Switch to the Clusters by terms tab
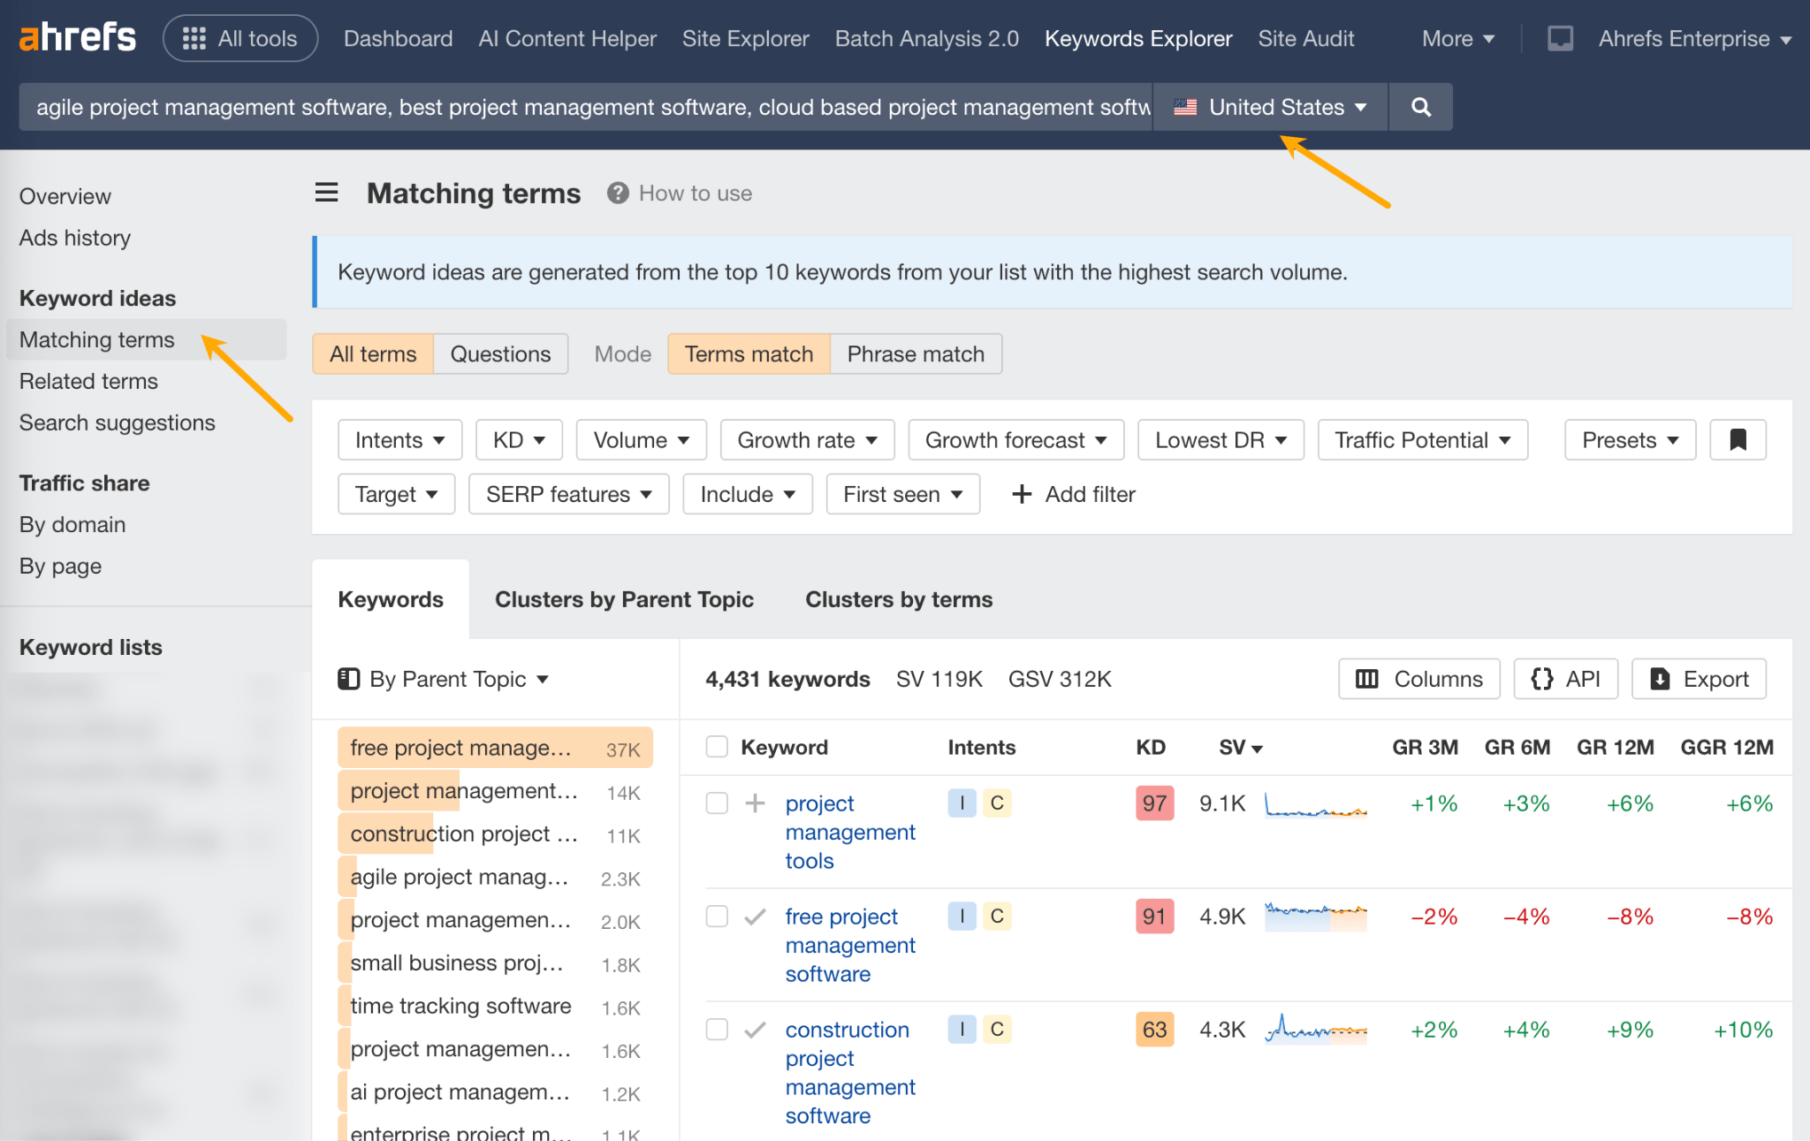Image resolution: width=1810 pixels, height=1141 pixels. pyautogui.click(x=898, y=599)
